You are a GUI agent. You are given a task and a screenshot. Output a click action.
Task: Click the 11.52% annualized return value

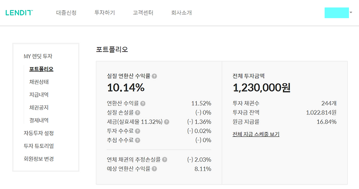point(201,103)
